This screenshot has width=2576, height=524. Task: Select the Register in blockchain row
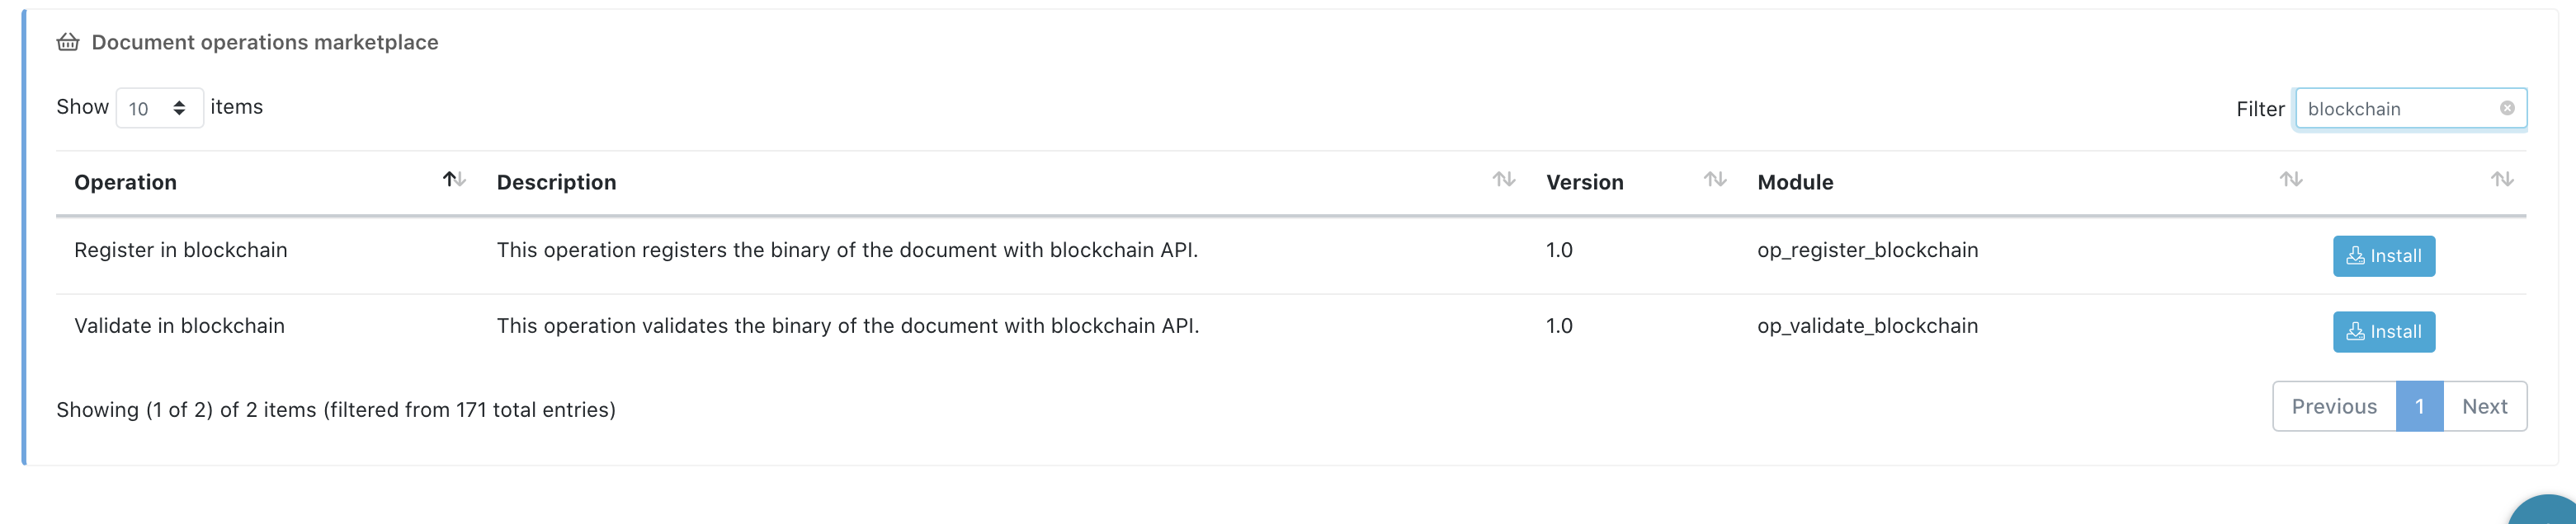(181, 250)
